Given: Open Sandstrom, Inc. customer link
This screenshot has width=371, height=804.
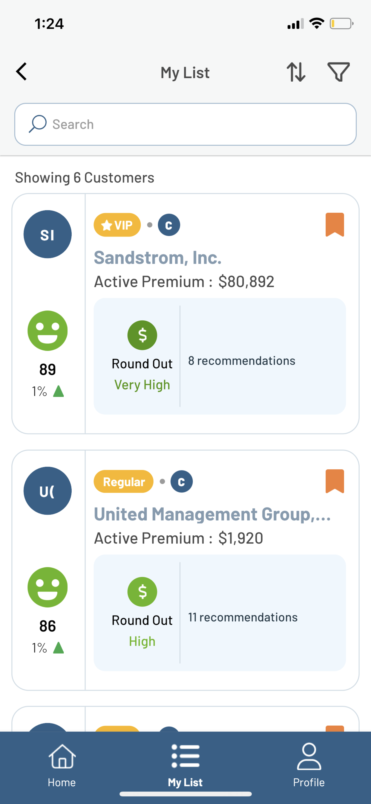Looking at the screenshot, I should [158, 258].
